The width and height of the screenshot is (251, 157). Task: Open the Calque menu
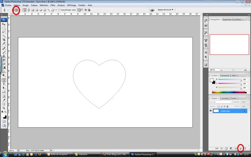point(34,5)
